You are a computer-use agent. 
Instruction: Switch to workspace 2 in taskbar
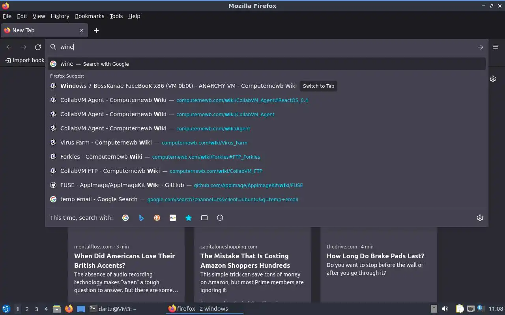click(x=27, y=309)
